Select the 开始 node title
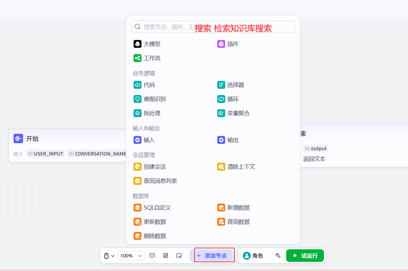 pyautogui.click(x=33, y=139)
